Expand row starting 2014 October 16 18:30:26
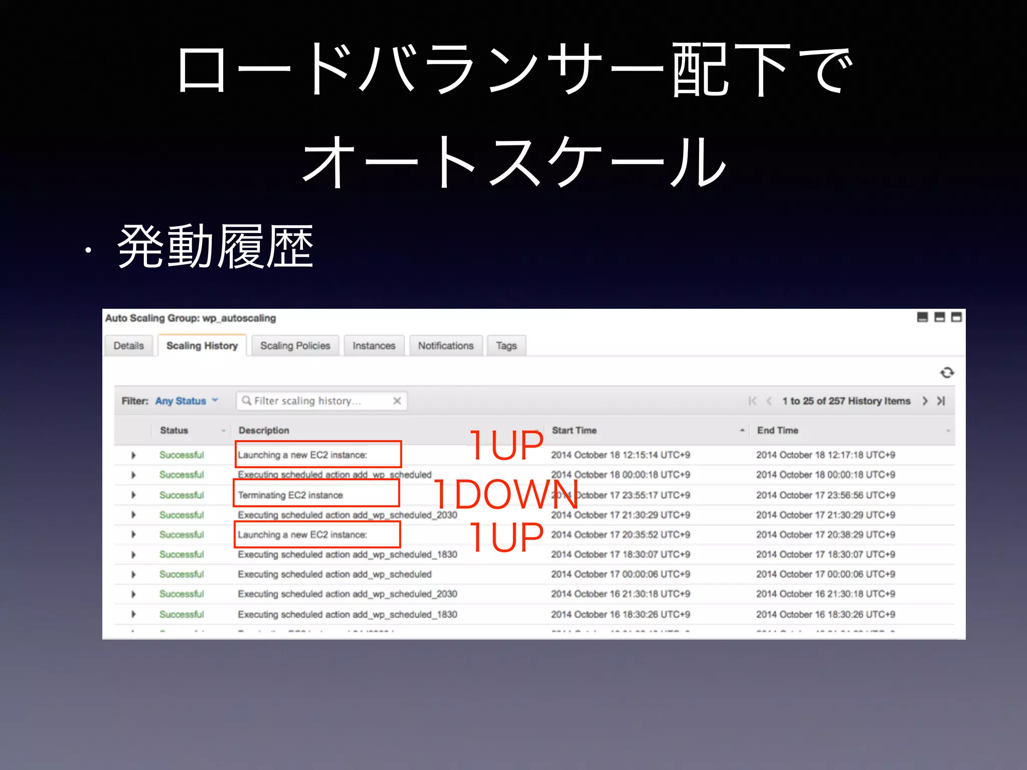Image resolution: width=1027 pixels, height=770 pixels. [133, 614]
